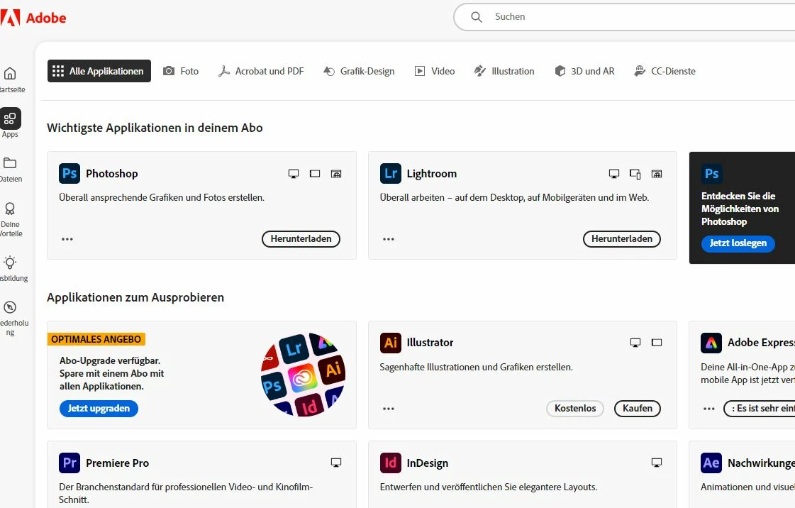Click the Photoshop card title

[x=111, y=173]
